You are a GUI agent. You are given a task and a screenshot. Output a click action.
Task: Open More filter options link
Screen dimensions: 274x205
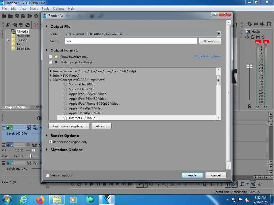coord(208,56)
